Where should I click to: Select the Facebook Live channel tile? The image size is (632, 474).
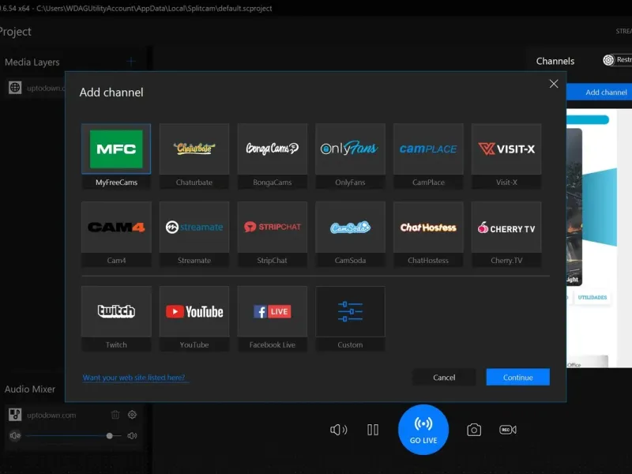click(x=272, y=318)
